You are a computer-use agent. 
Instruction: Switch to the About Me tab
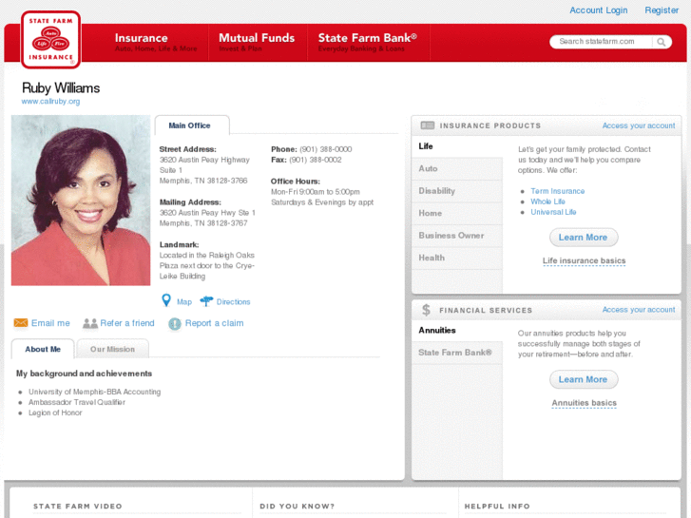[43, 349]
